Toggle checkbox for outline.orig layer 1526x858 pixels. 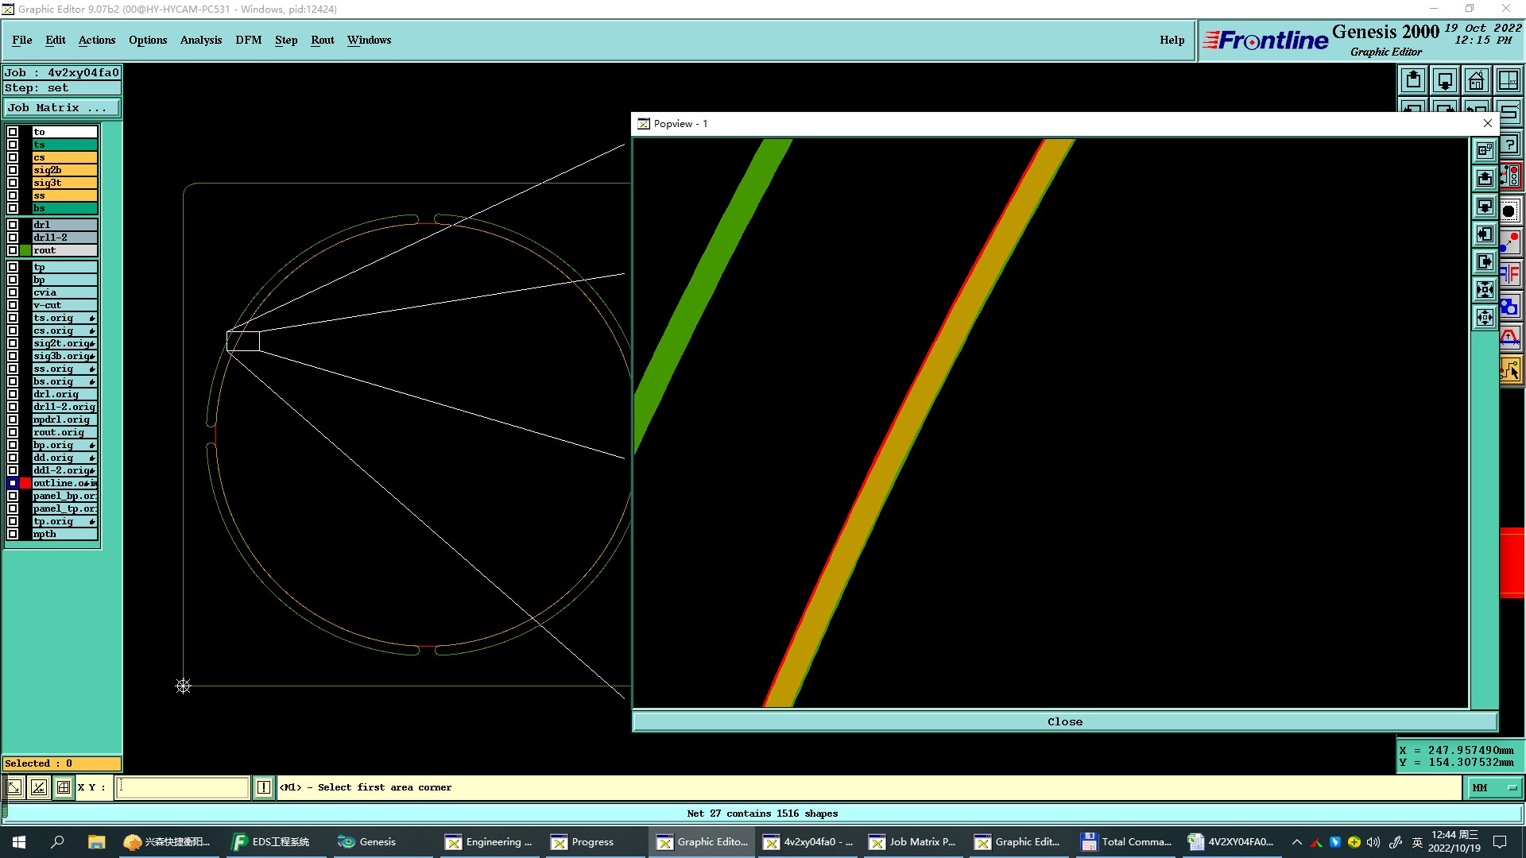pyautogui.click(x=13, y=483)
